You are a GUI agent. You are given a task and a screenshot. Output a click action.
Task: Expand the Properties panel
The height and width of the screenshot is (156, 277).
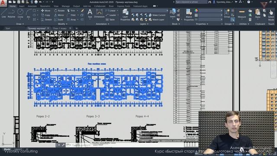[x=202, y=24]
